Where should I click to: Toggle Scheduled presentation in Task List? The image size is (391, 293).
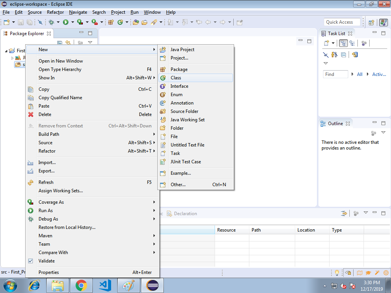[x=352, y=43]
